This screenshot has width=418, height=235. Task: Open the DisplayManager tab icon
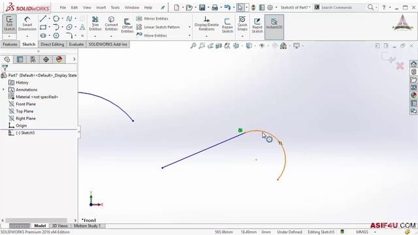(x=59, y=59)
